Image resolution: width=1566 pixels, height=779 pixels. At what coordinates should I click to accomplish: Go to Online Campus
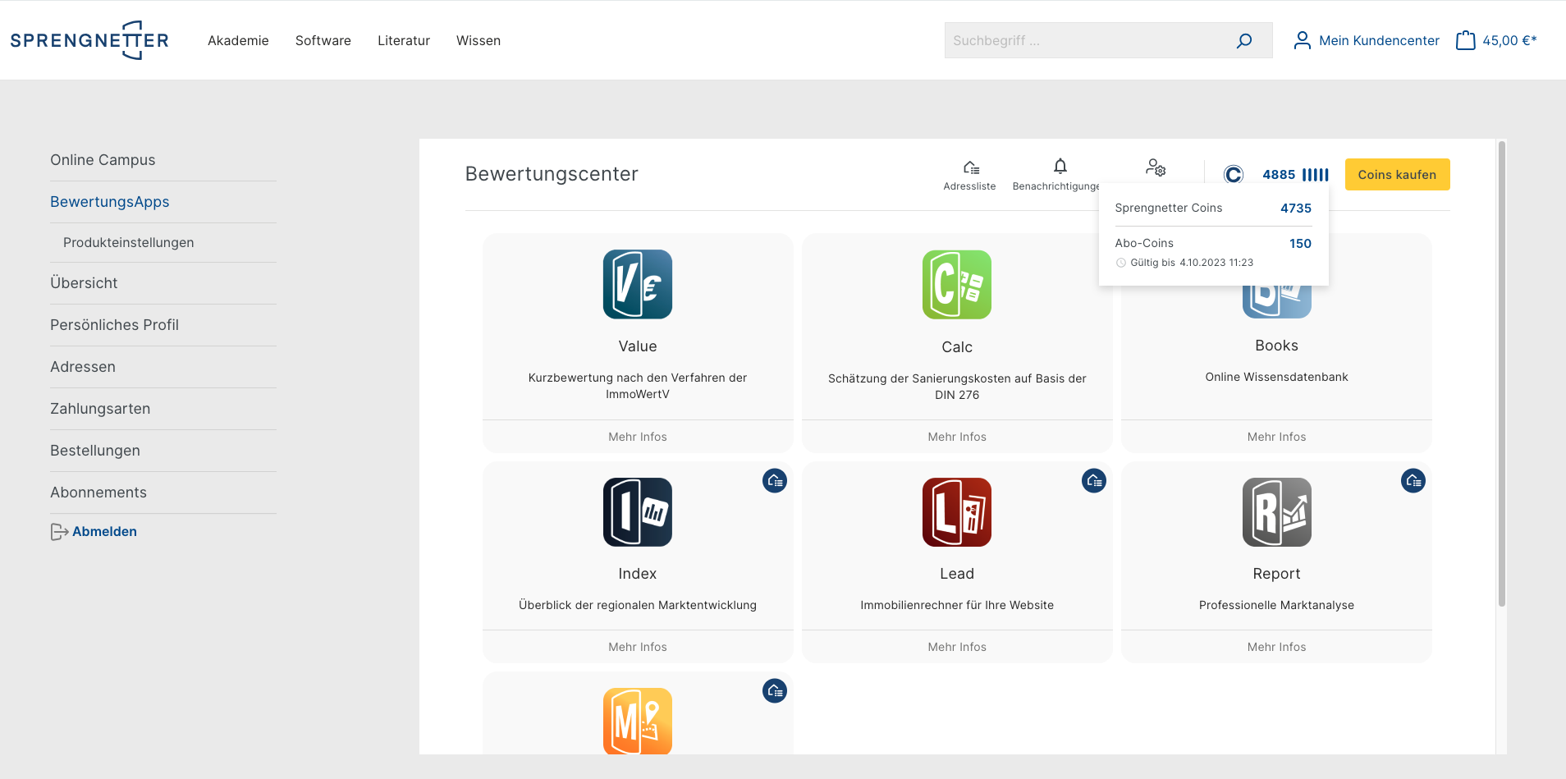click(103, 160)
